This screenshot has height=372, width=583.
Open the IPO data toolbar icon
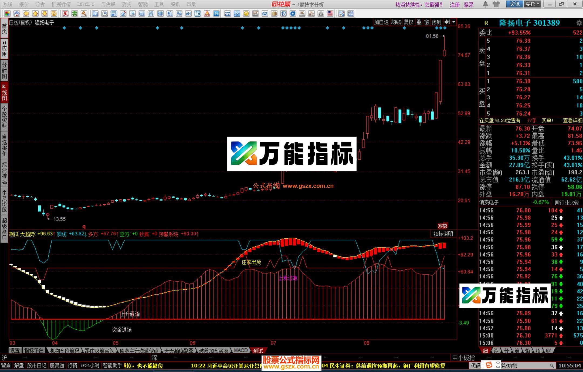(x=216, y=13)
